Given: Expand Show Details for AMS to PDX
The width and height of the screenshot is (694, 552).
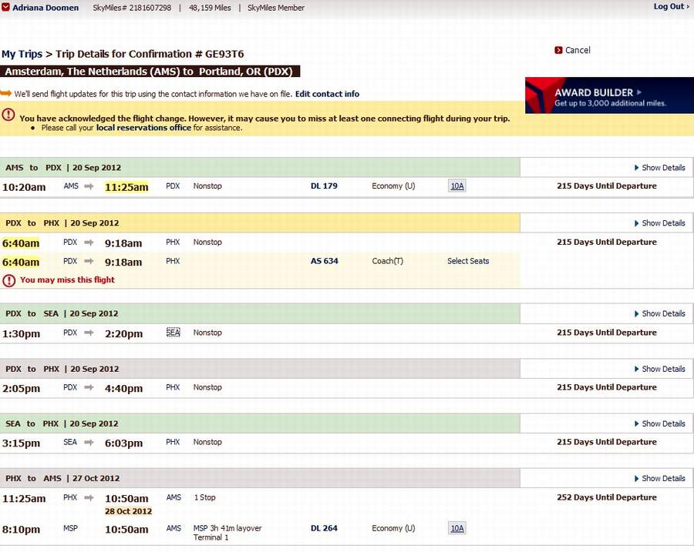Looking at the screenshot, I should (659, 168).
